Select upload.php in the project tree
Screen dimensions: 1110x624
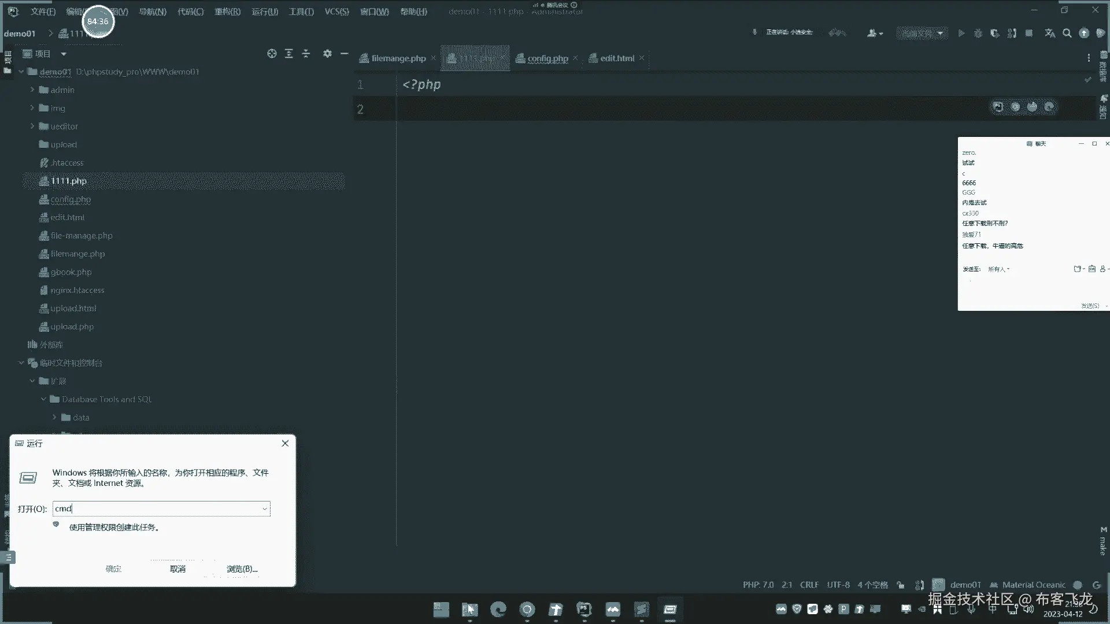72,327
